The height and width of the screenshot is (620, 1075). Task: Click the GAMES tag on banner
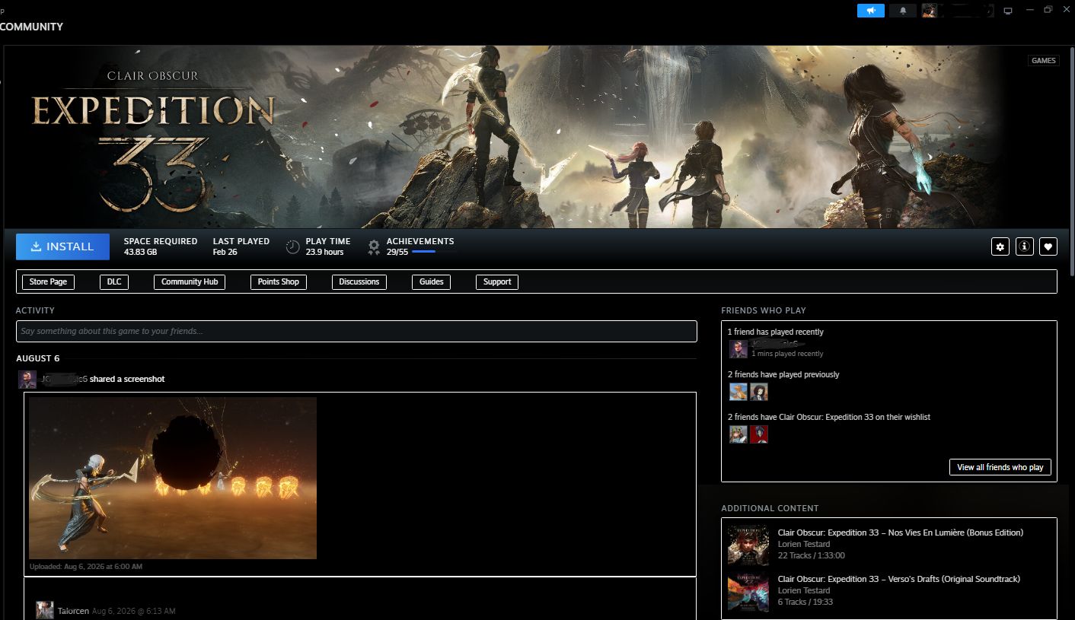[1043, 61]
